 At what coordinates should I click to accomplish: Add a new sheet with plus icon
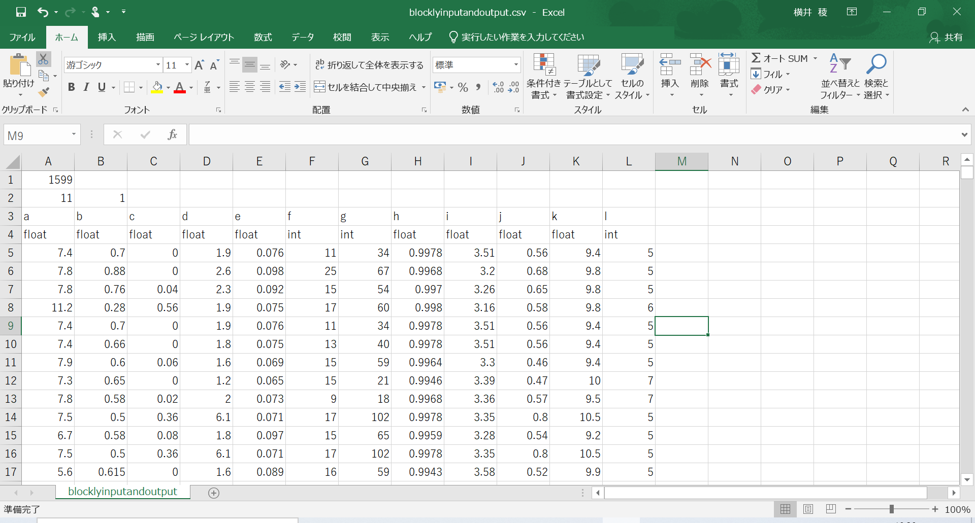click(x=214, y=493)
